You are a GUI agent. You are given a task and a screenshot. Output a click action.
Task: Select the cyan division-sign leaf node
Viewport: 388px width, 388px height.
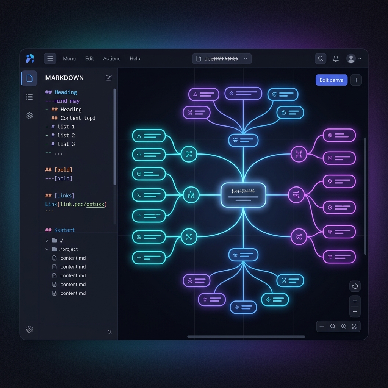point(149,216)
